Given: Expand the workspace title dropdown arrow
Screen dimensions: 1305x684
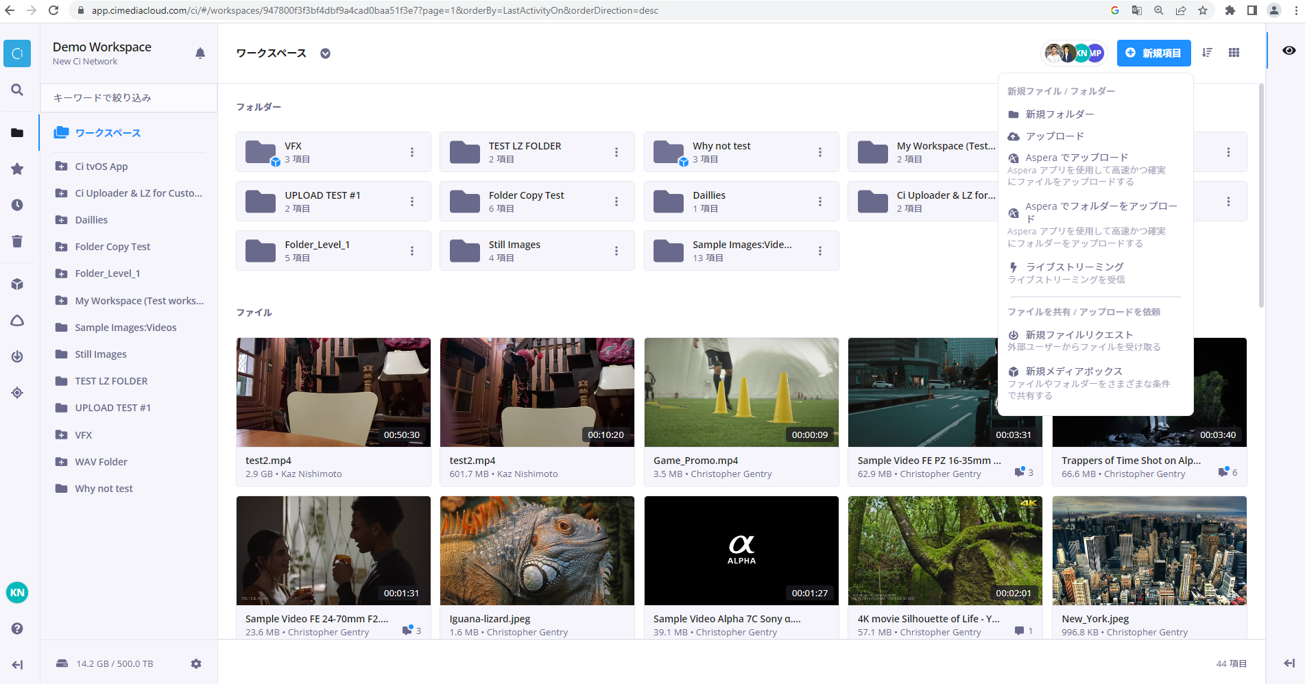Looking at the screenshot, I should [x=325, y=53].
